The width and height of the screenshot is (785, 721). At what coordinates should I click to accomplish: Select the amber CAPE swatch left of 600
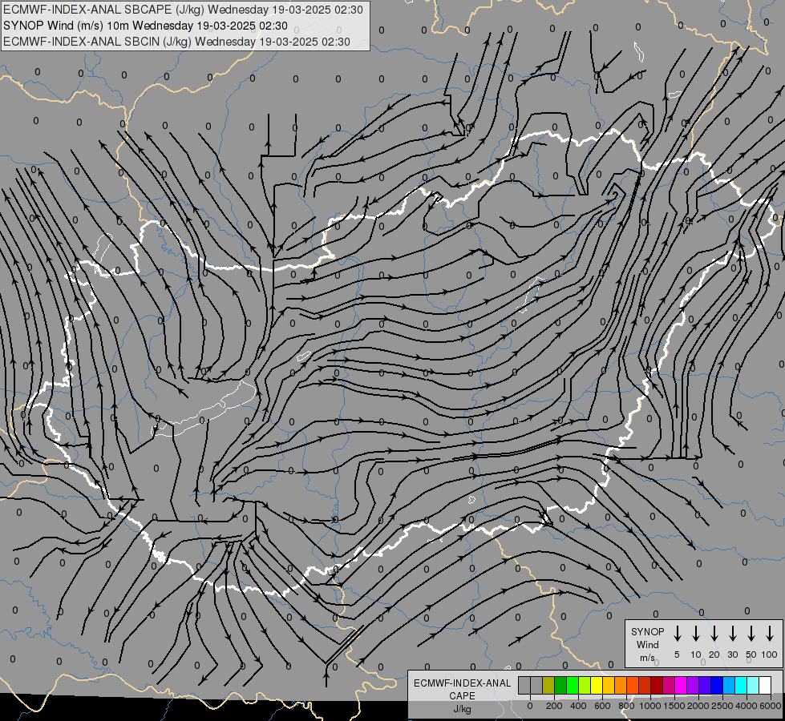click(x=609, y=686)
